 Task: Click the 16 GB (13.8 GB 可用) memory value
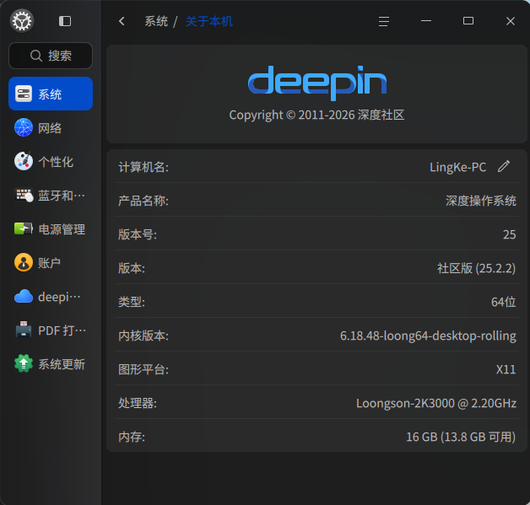pos(461,437)
